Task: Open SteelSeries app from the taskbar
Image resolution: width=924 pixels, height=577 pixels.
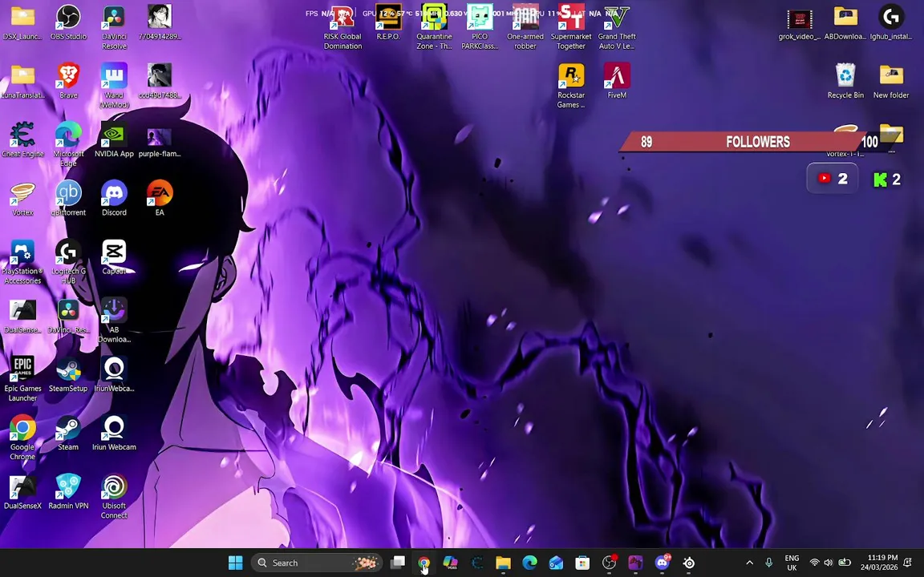Action: (x=689, y=563)
